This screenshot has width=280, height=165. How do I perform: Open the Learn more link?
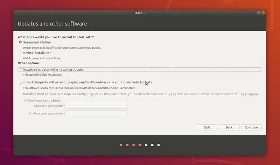[251, 94]
